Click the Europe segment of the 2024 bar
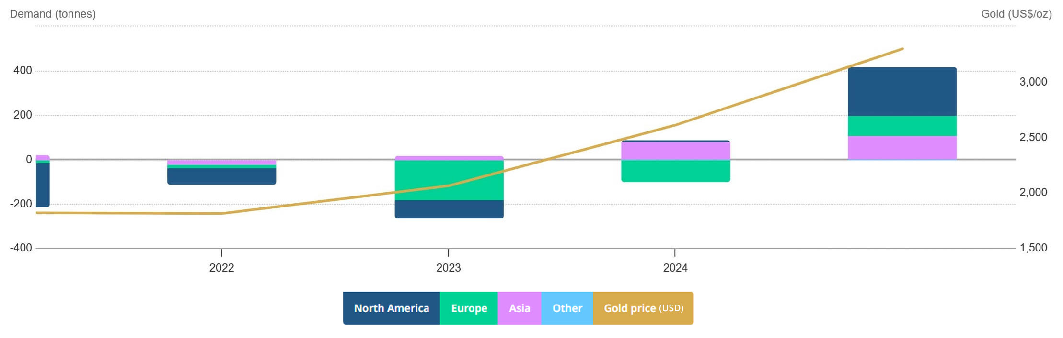Viewport: 1063px width, 338px height. pyautogui.click(x=675, y=171)
